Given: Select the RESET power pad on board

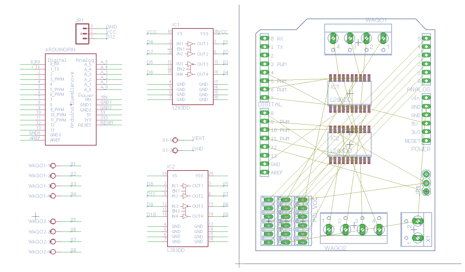Looking at the screenshot, I should 426,140.
